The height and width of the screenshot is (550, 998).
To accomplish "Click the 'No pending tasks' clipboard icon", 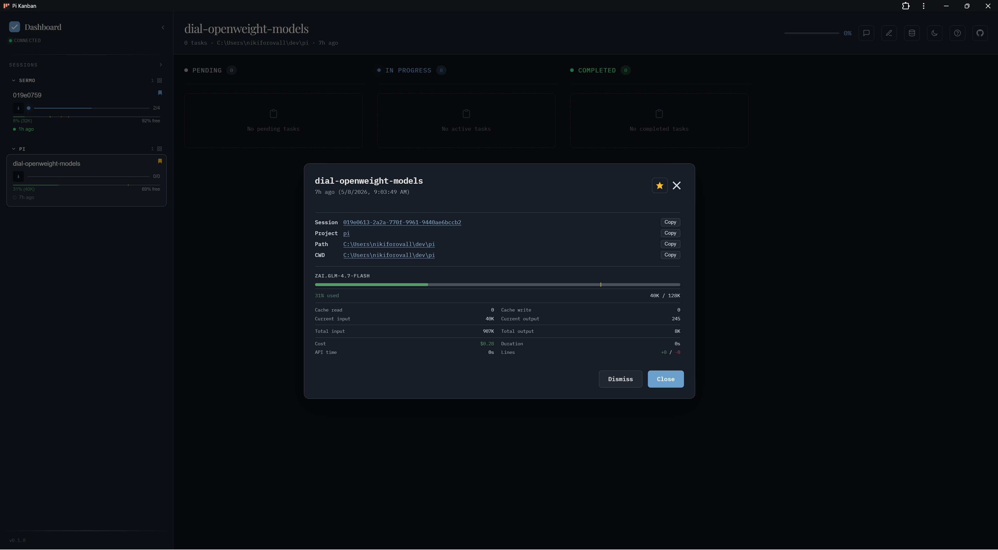I will click(273, 114).
